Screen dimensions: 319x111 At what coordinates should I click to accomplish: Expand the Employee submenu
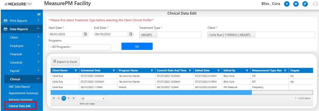24,46
